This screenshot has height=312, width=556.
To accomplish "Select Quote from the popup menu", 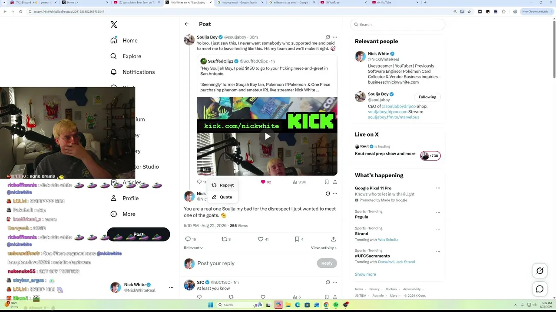I will [x=222, y=197].
